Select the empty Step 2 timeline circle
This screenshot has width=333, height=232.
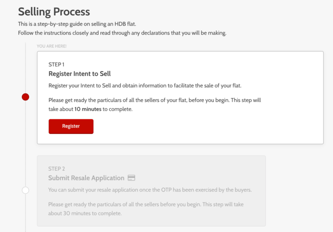pyautogui.click(x=26, y=190)
